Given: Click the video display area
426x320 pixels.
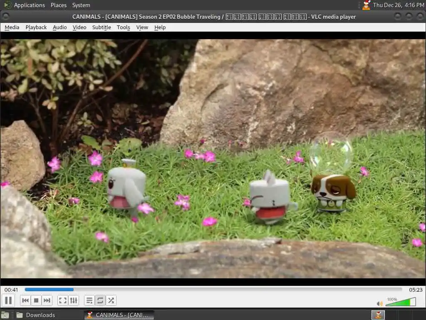Looking at the screenshot, I should pos(213,159).
